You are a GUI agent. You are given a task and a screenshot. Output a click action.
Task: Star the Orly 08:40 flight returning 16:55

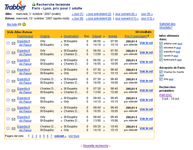click(8, 109)
